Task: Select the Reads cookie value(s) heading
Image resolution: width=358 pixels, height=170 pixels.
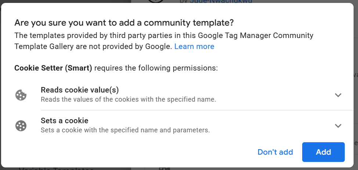Action: click(x=80, y=90)
